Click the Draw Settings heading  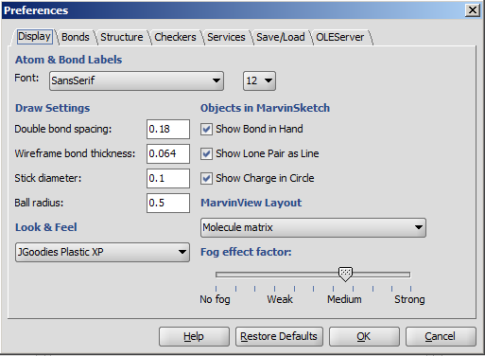coord(53,108)
